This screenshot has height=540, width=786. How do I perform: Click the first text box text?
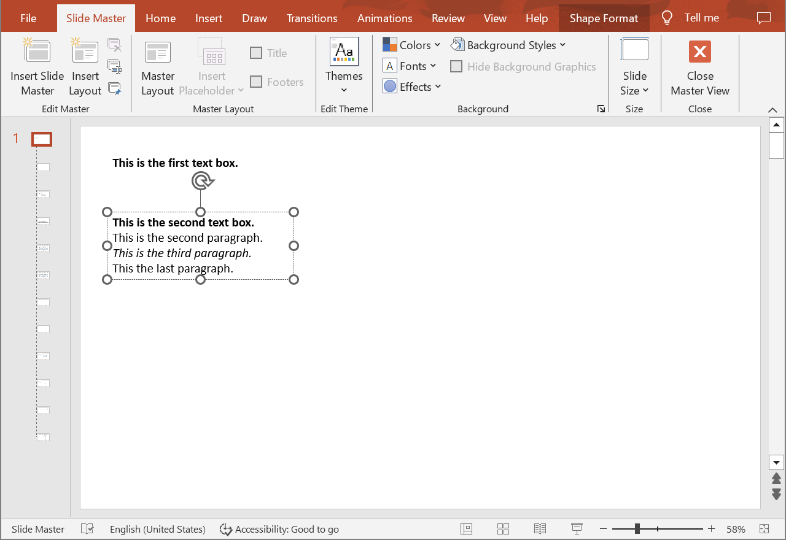point(175,163)
